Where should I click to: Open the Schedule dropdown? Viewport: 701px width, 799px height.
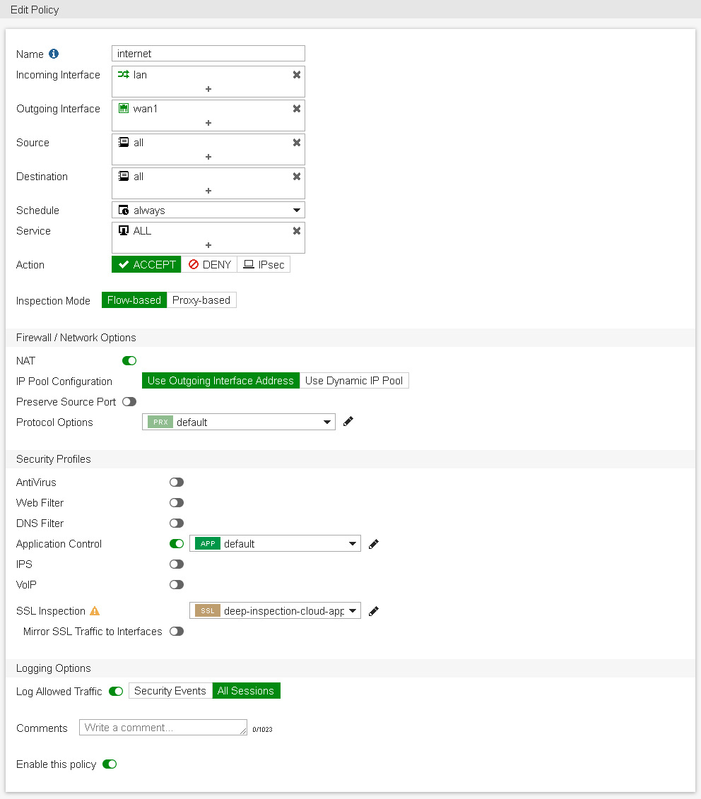(297, 210)
